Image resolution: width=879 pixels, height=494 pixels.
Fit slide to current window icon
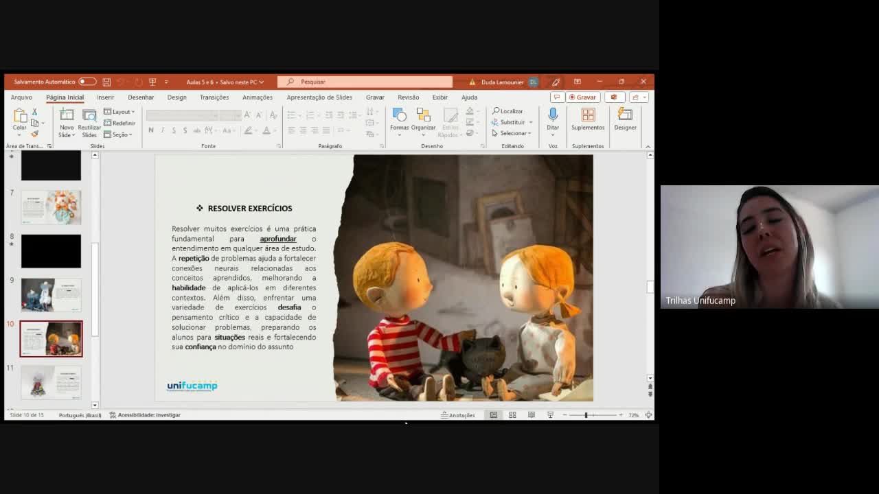[648, 415]
